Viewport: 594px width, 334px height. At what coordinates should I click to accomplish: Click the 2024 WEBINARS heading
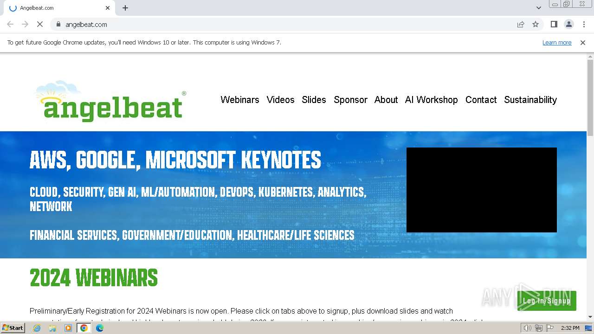[x=94, y=278]
